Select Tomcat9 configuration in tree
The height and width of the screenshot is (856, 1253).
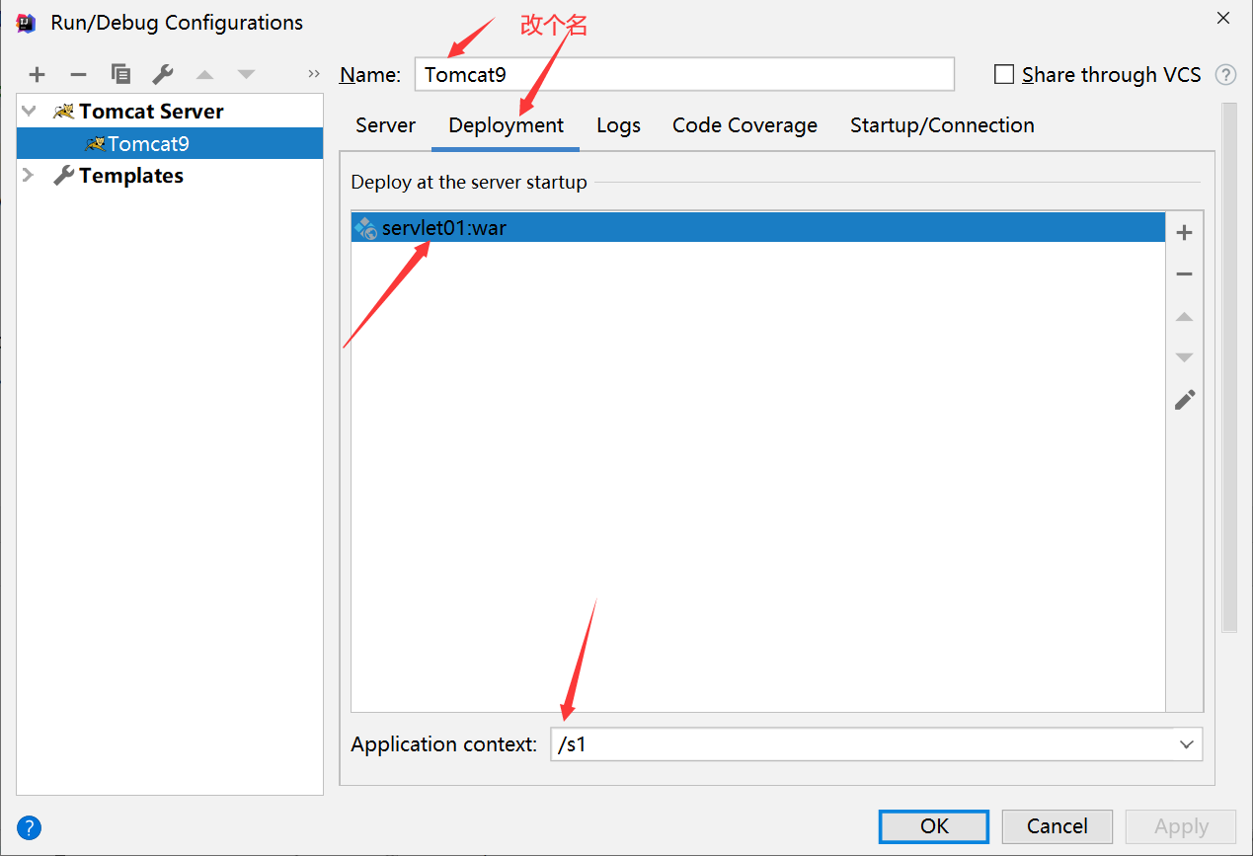170,143
